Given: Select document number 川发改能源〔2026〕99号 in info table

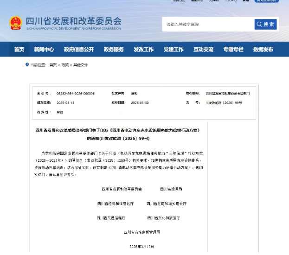Looking at the screenshot, I should pos(224,102).
